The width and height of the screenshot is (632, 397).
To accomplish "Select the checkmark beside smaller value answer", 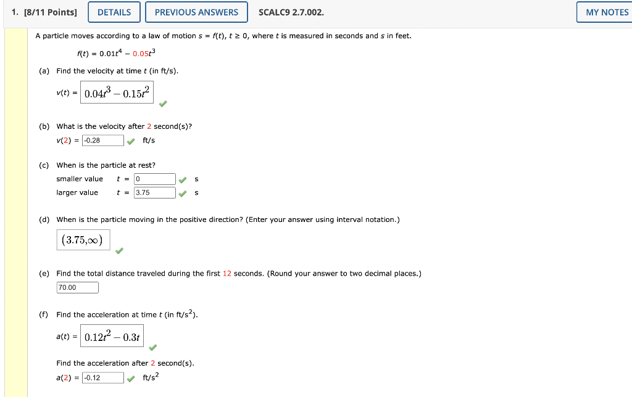I will coord(182,179).
